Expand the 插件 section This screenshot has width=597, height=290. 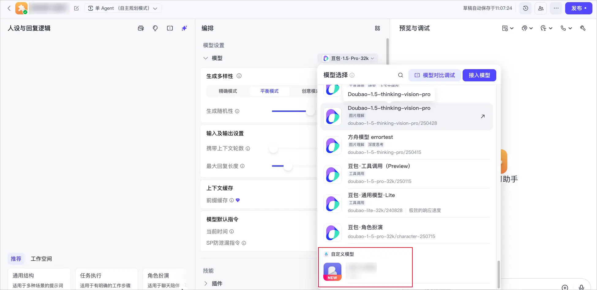click(x=206, y=284)
